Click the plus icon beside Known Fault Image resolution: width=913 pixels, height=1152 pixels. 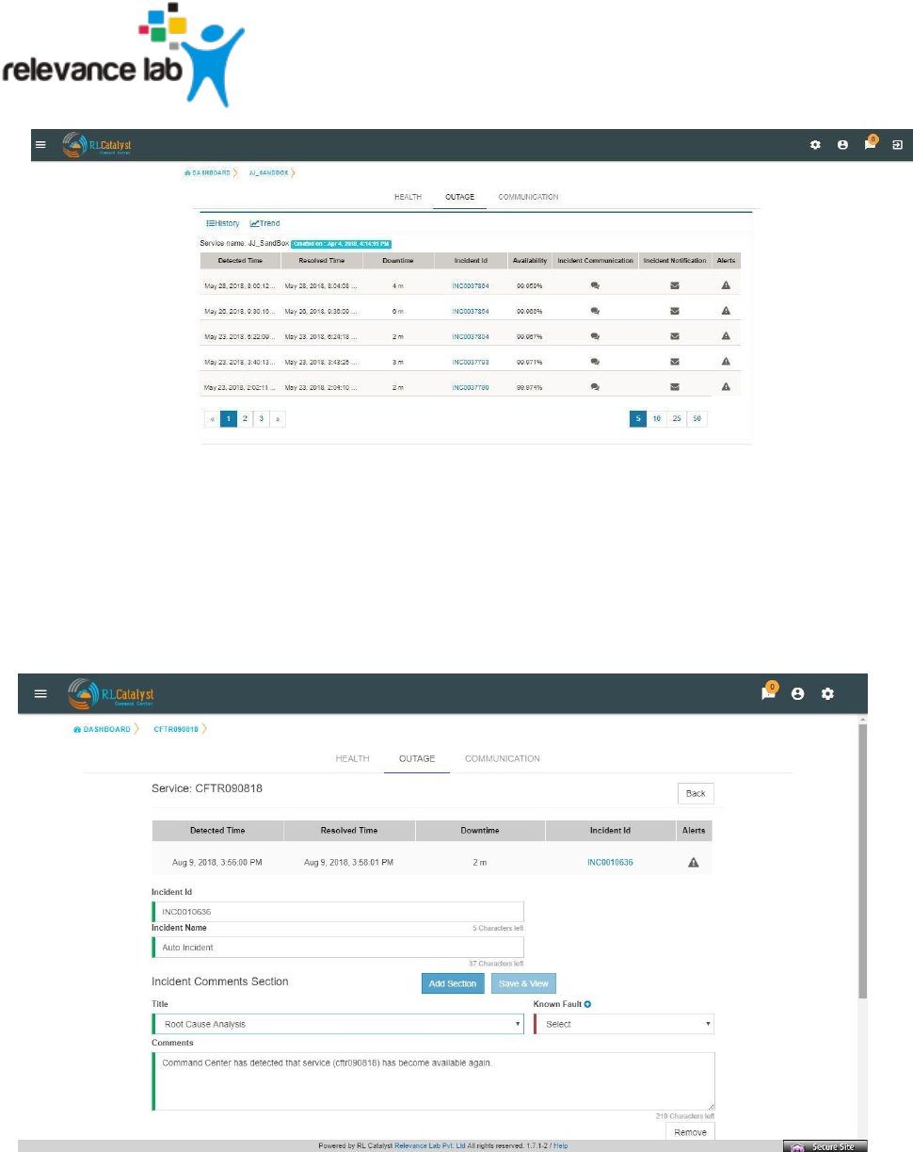click(x=588, y=1004)
